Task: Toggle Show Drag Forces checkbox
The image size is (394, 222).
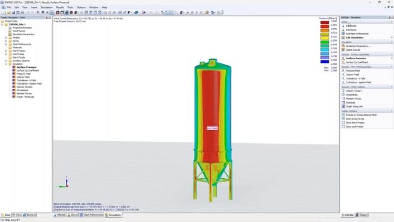Action: (x=344, y=119)
